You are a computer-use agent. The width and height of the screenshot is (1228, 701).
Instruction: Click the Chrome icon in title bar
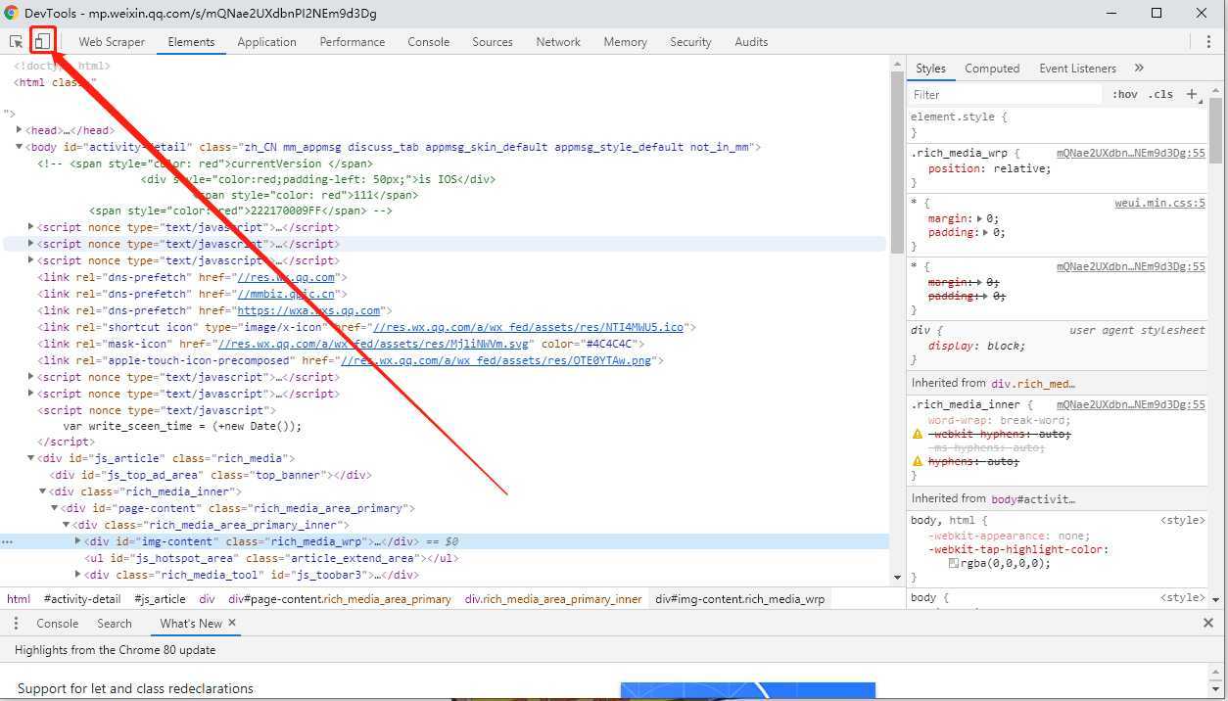11,13
